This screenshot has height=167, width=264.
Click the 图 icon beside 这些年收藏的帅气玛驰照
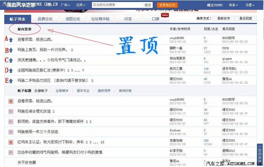coord(11,153)
